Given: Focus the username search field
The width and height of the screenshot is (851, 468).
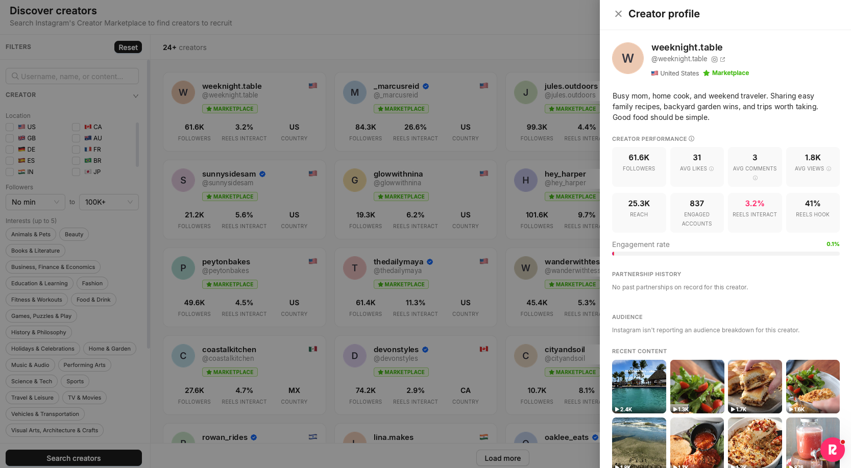Looking at the screenshot, I should coord(72,76).
